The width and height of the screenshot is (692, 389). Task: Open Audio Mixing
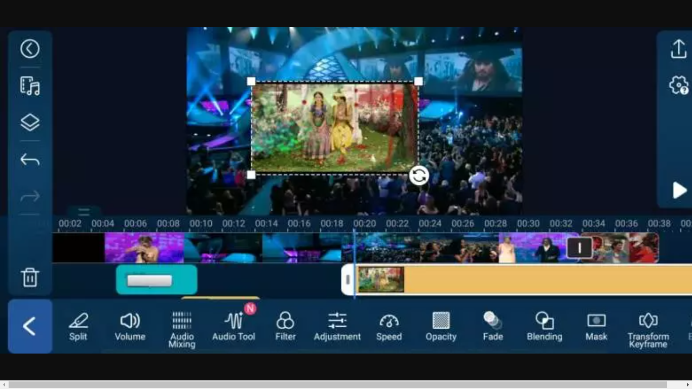coord(182,330)
